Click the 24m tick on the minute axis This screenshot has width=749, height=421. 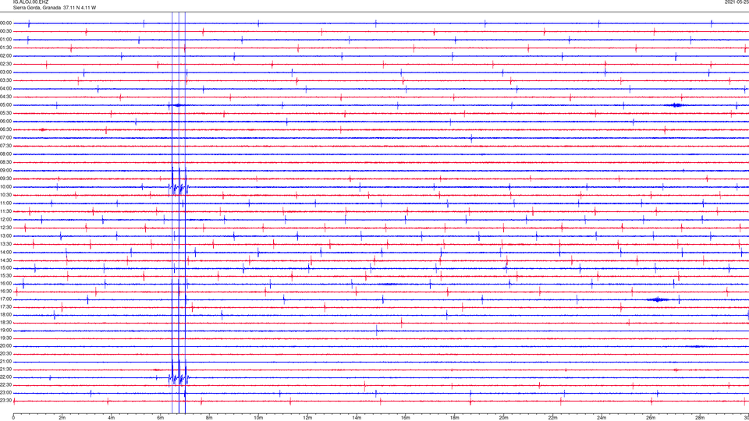[602, 418]
